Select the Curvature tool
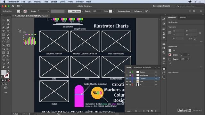This screenshot has height=115, width=205. [8, 27]
